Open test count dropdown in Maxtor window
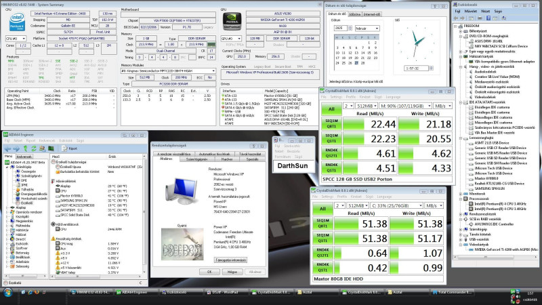This screenshot has height=305, width=542. tap(339, 205)
